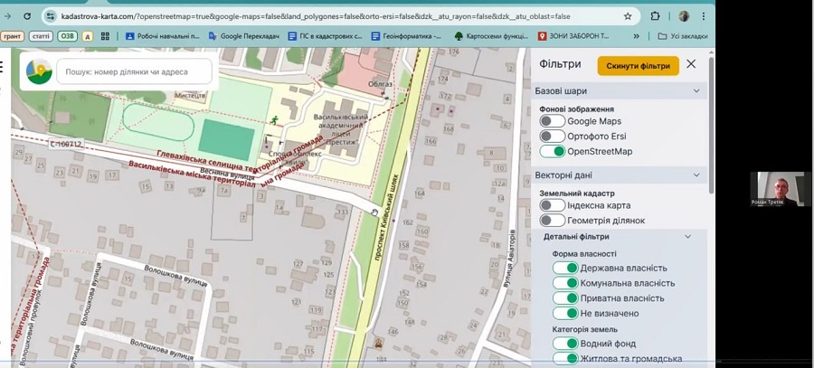Toggle Індексна карта cadastre layer

(552, 206)
